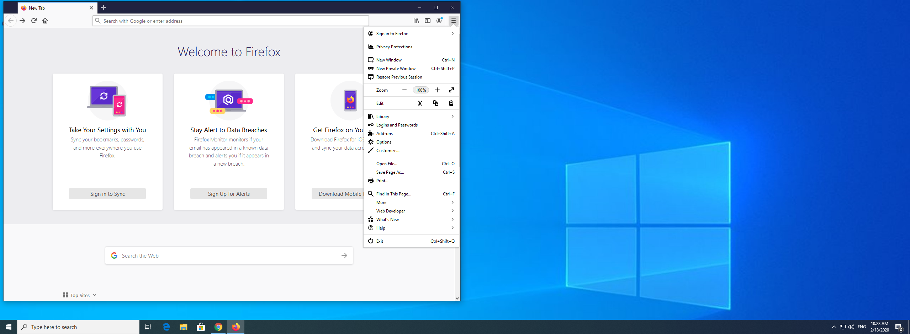
Task: Exit Firefox from the menu
Action: click(x=411, y=241)
